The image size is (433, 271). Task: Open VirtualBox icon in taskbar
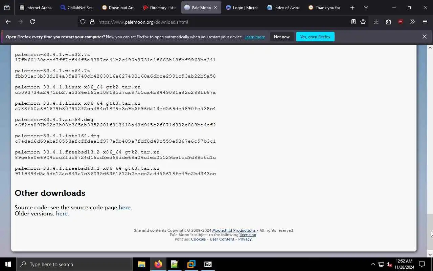coord(191,264)
